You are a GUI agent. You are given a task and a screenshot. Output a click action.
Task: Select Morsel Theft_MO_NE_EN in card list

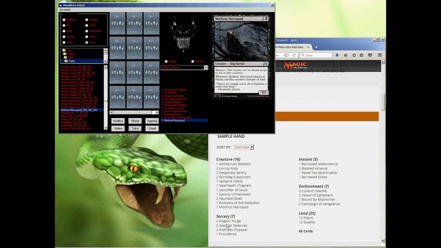tap(75, 128)
